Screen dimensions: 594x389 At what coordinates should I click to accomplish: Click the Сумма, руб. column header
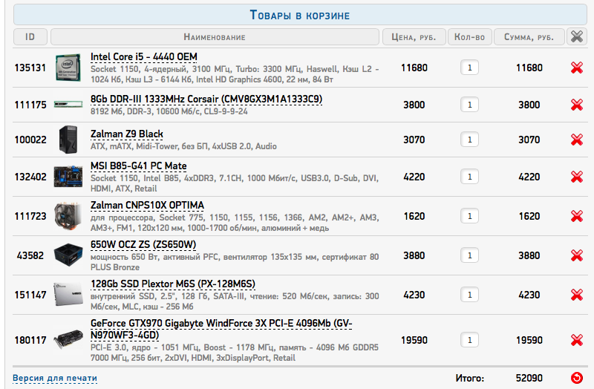(x=529, y=36)
